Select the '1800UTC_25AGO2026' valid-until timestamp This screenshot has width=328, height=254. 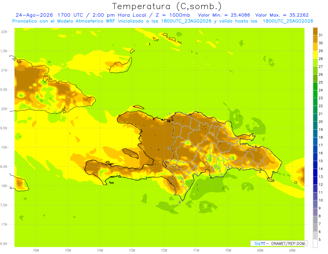pos(288,21)
